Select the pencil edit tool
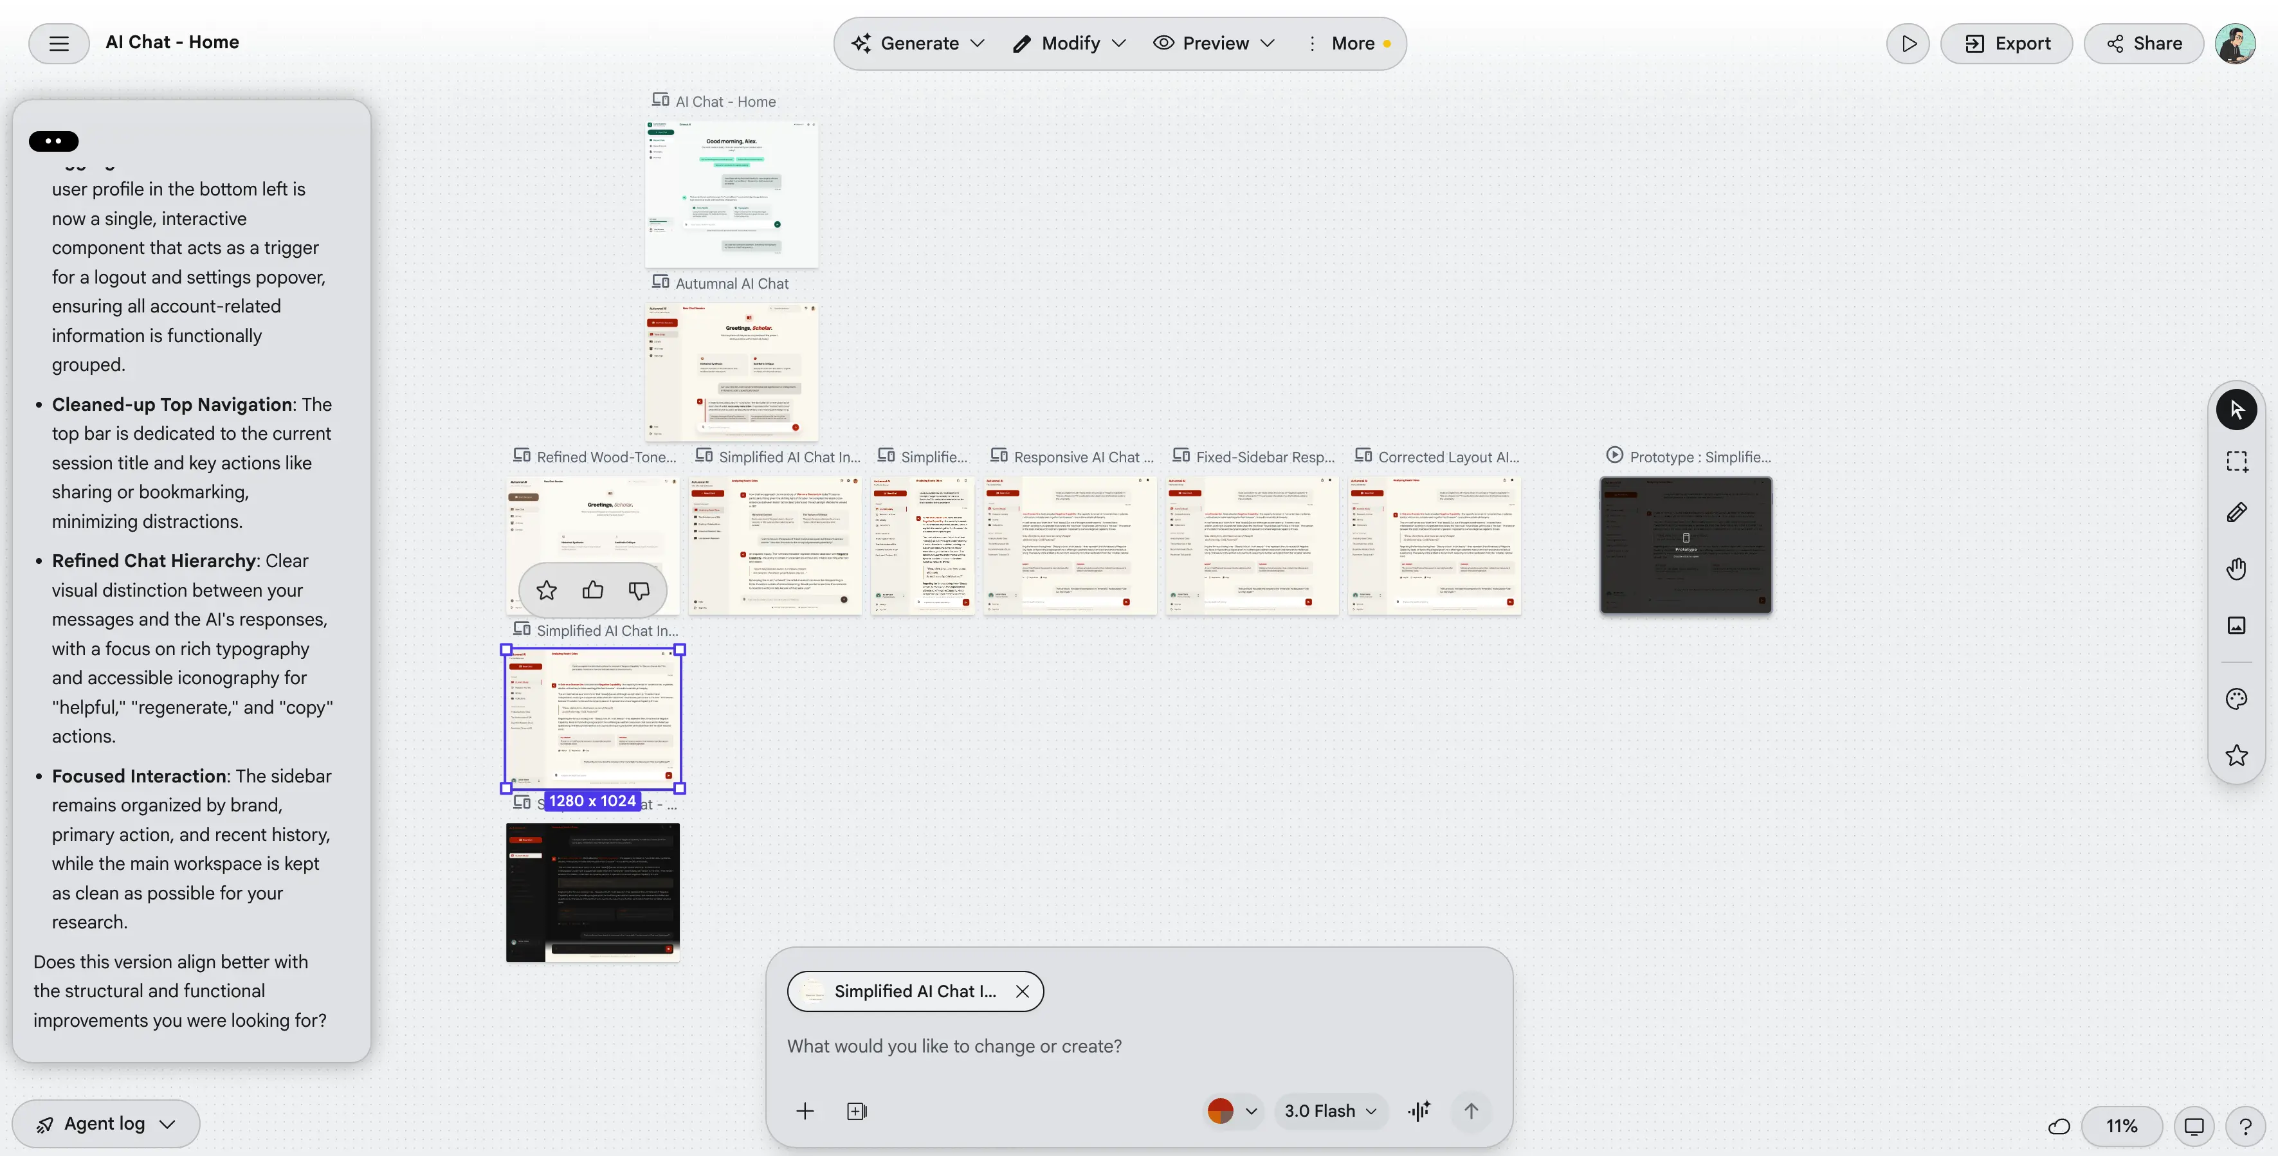2278x1156 pixels. click(x=2236, y=512)
